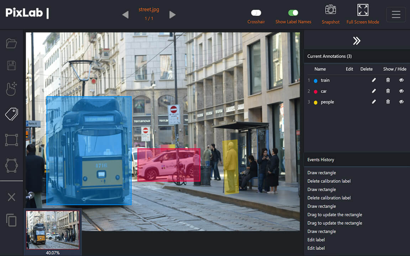Open the hamburger menu
This screenshot has height=256, width=410.
point(396,14)
